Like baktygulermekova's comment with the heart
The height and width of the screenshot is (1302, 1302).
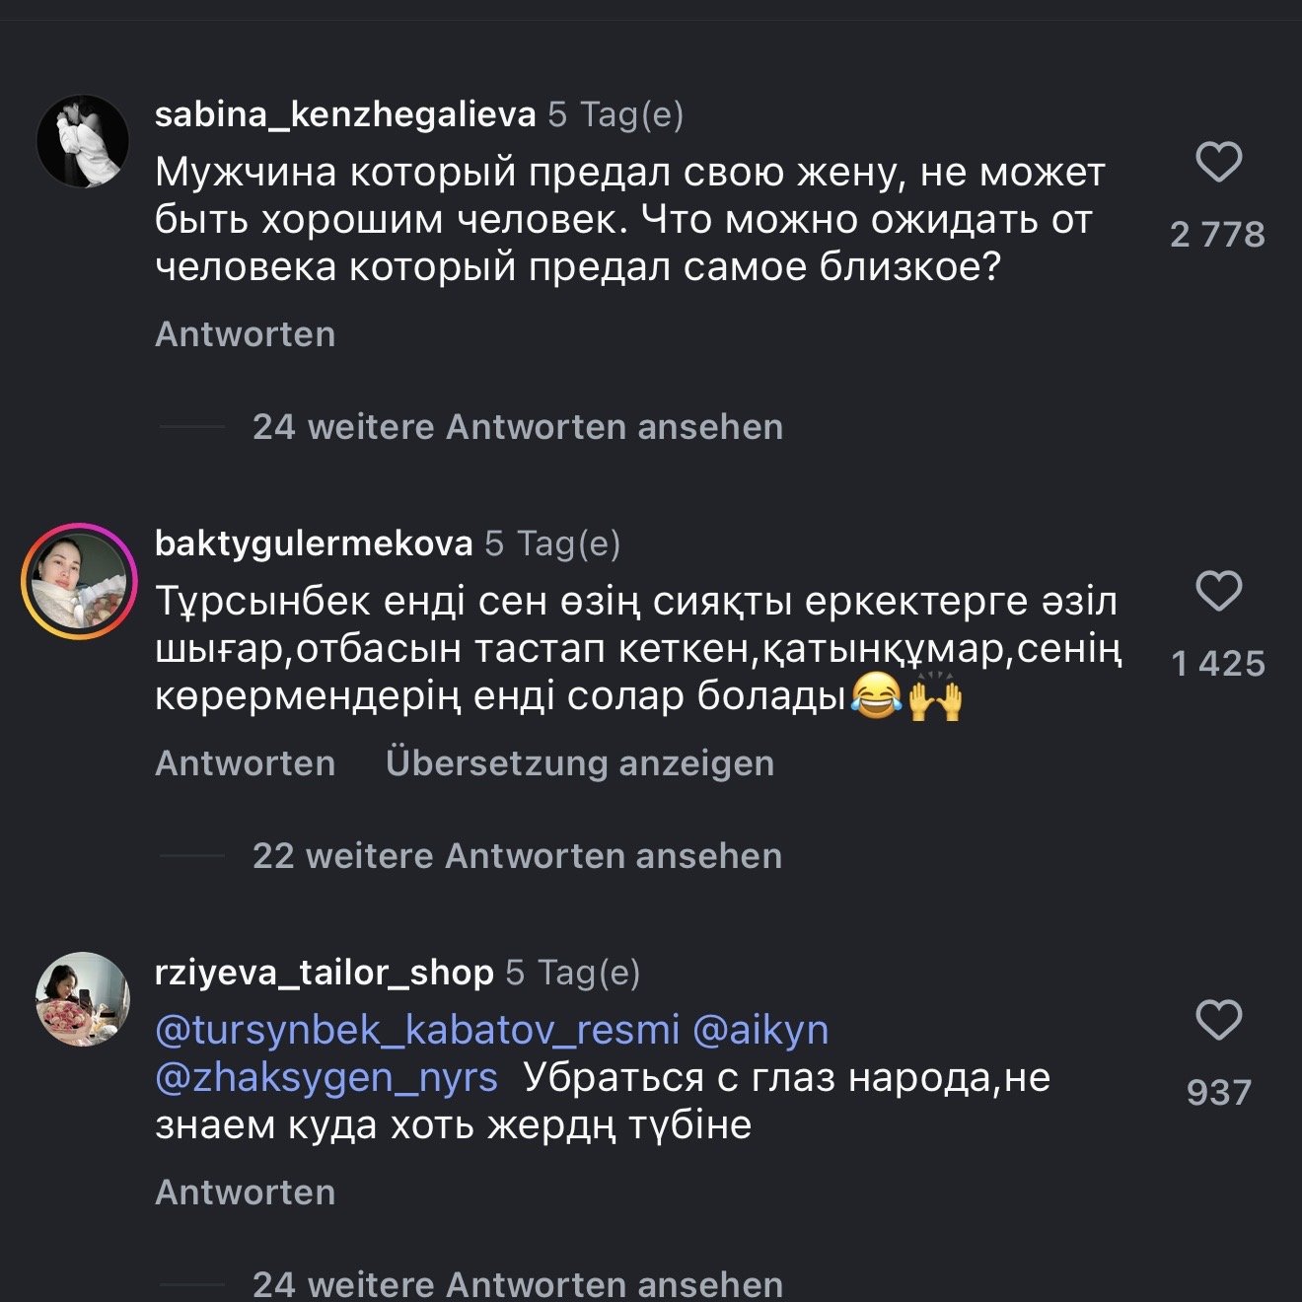(x=1218, y=591)
